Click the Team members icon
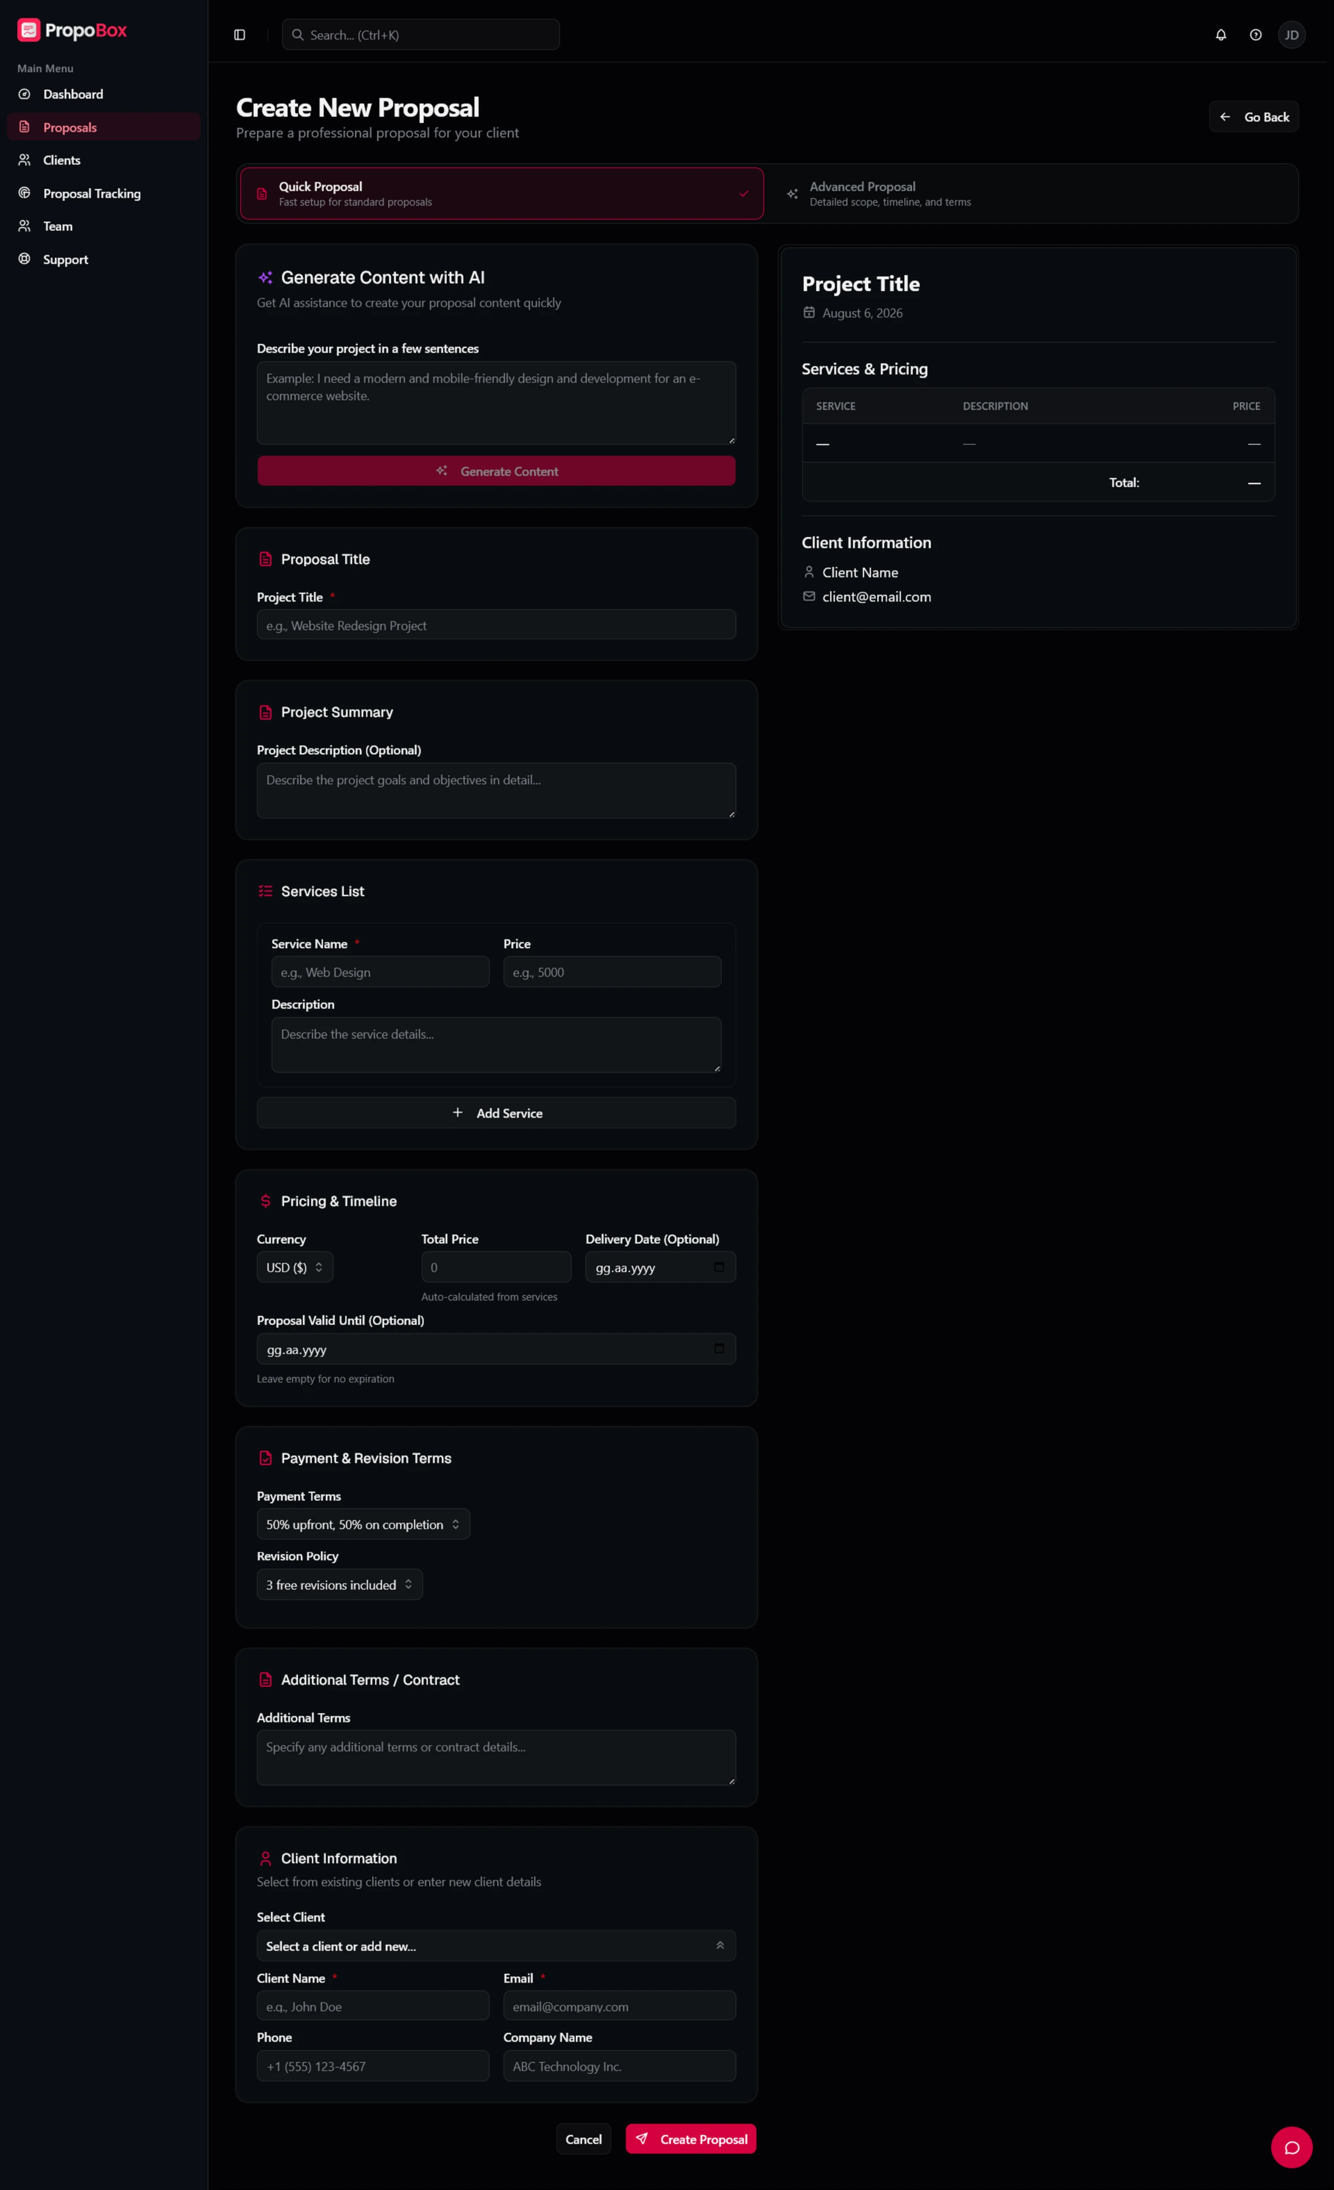The height and width of the screenshot is (2190, 1334). pyautogui.click(x=25, y=226)
